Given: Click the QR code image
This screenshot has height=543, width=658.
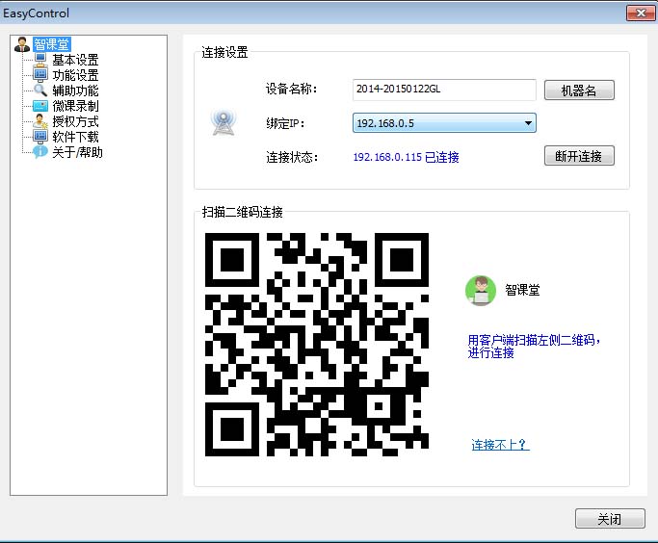Looking at the screenshot, I should [317, 346].
